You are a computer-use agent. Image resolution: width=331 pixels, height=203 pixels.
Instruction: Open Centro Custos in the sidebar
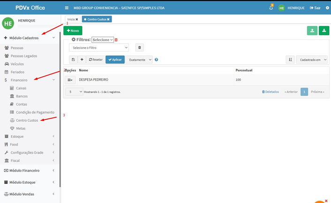click(27, 120)
